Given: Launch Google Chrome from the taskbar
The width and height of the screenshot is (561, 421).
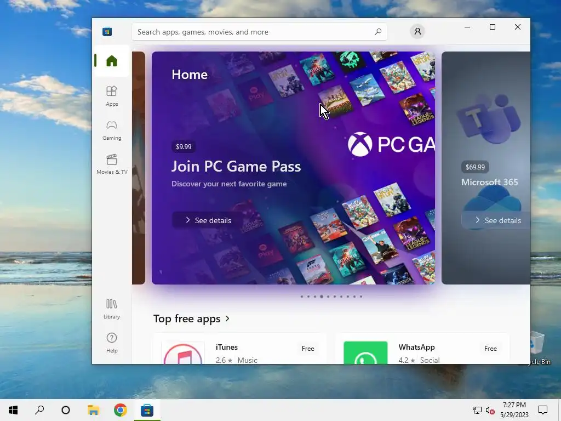Looking at the screenshot, I should pos(120,410).
